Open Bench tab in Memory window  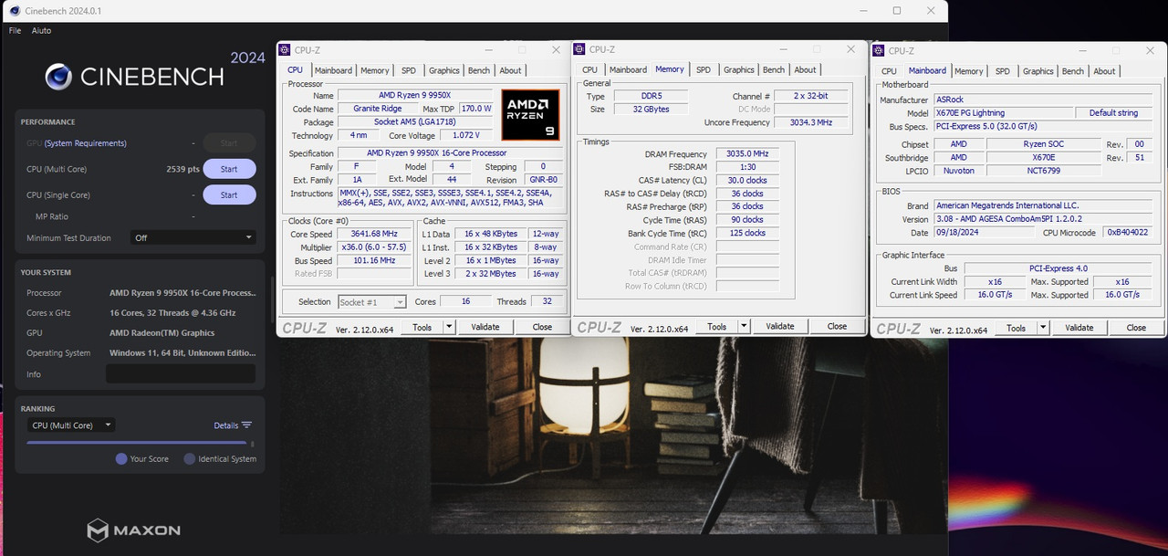tap(774, 69)
